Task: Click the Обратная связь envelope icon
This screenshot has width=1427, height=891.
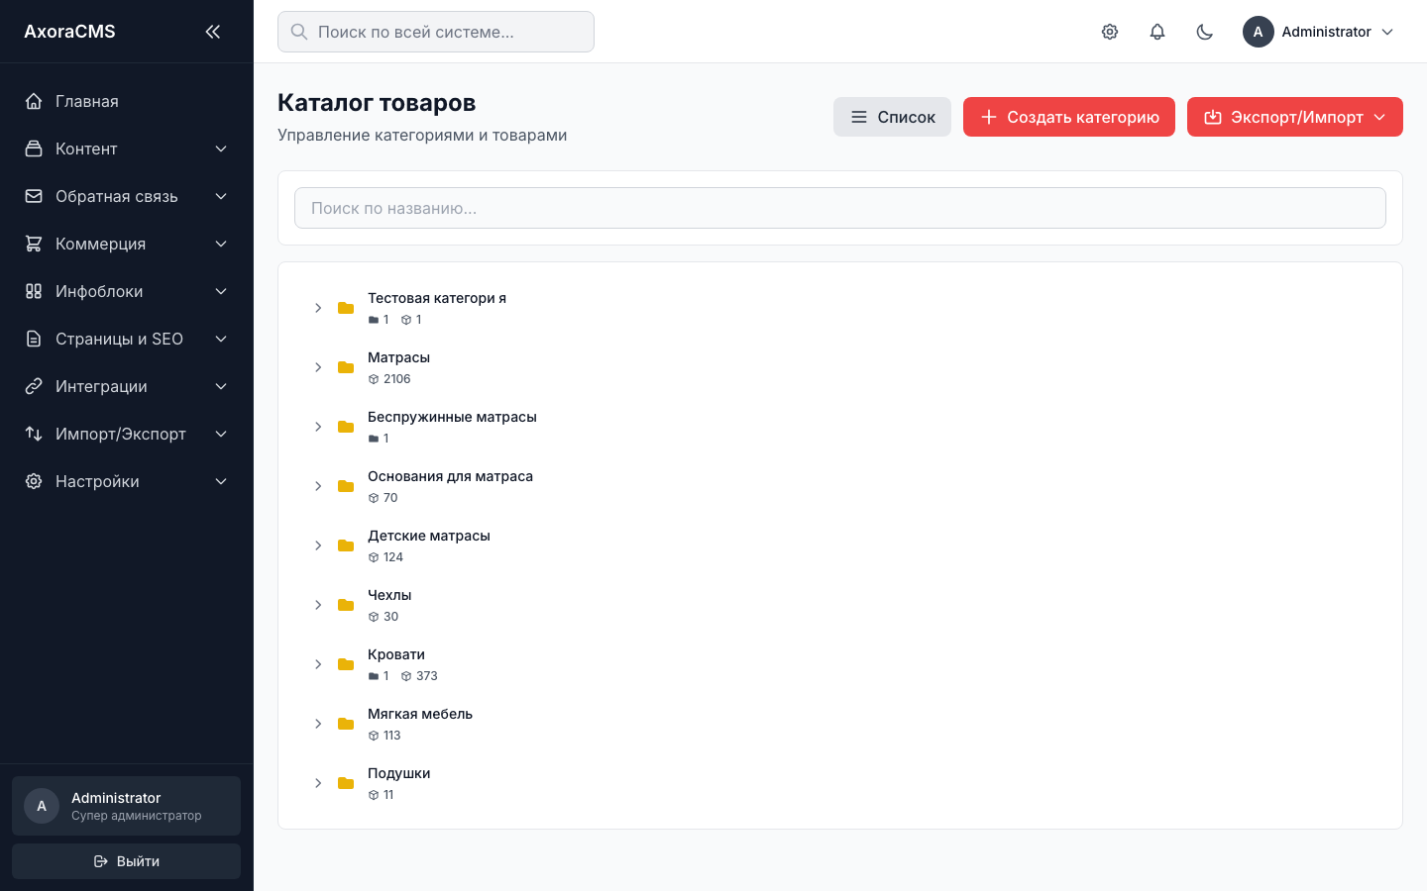Action: click(x=34, y=196)
